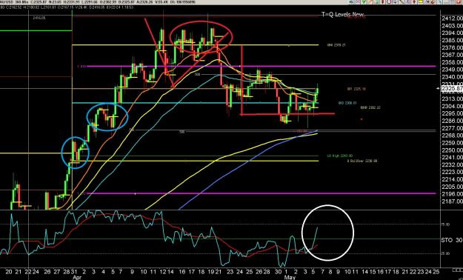The image size is (463, 280).
Task: Click the 2223.00 price axis label
Action: pos(452,172)
